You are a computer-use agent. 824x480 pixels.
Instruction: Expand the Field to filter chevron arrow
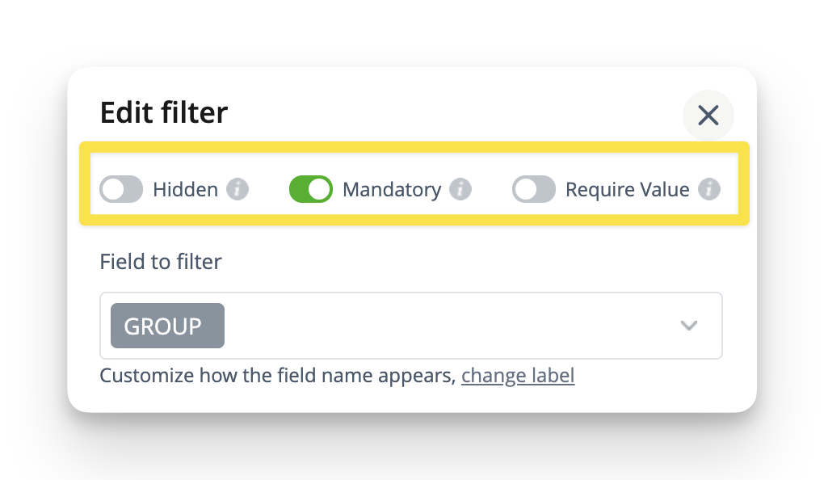[x=688, y=326]
